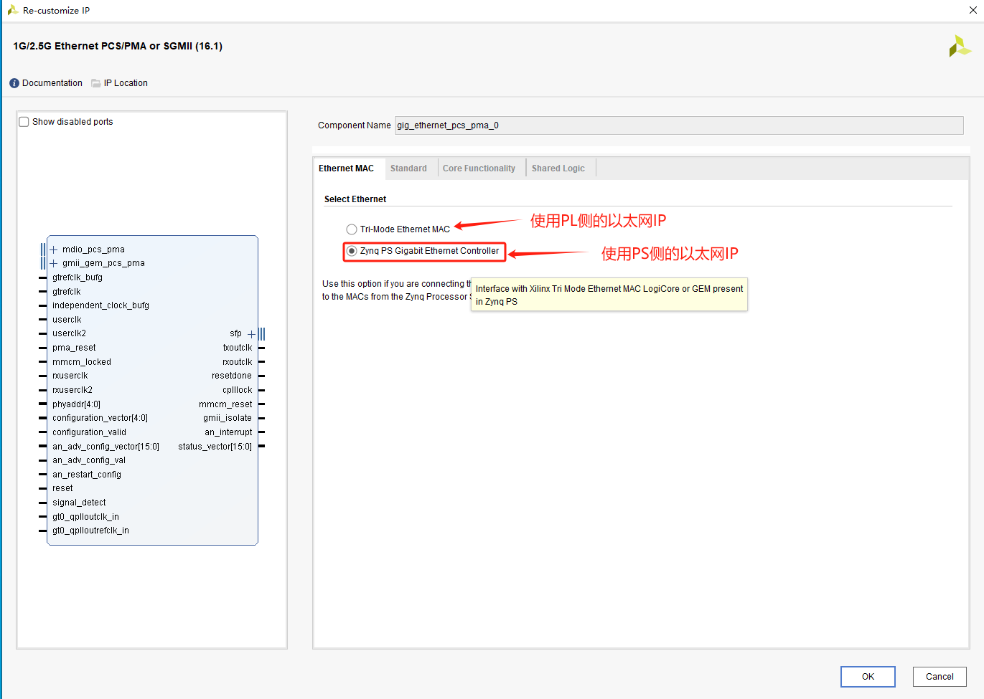Click the pma_reset port label
Screen dimensions: 984x699
[x=74, y=348]
